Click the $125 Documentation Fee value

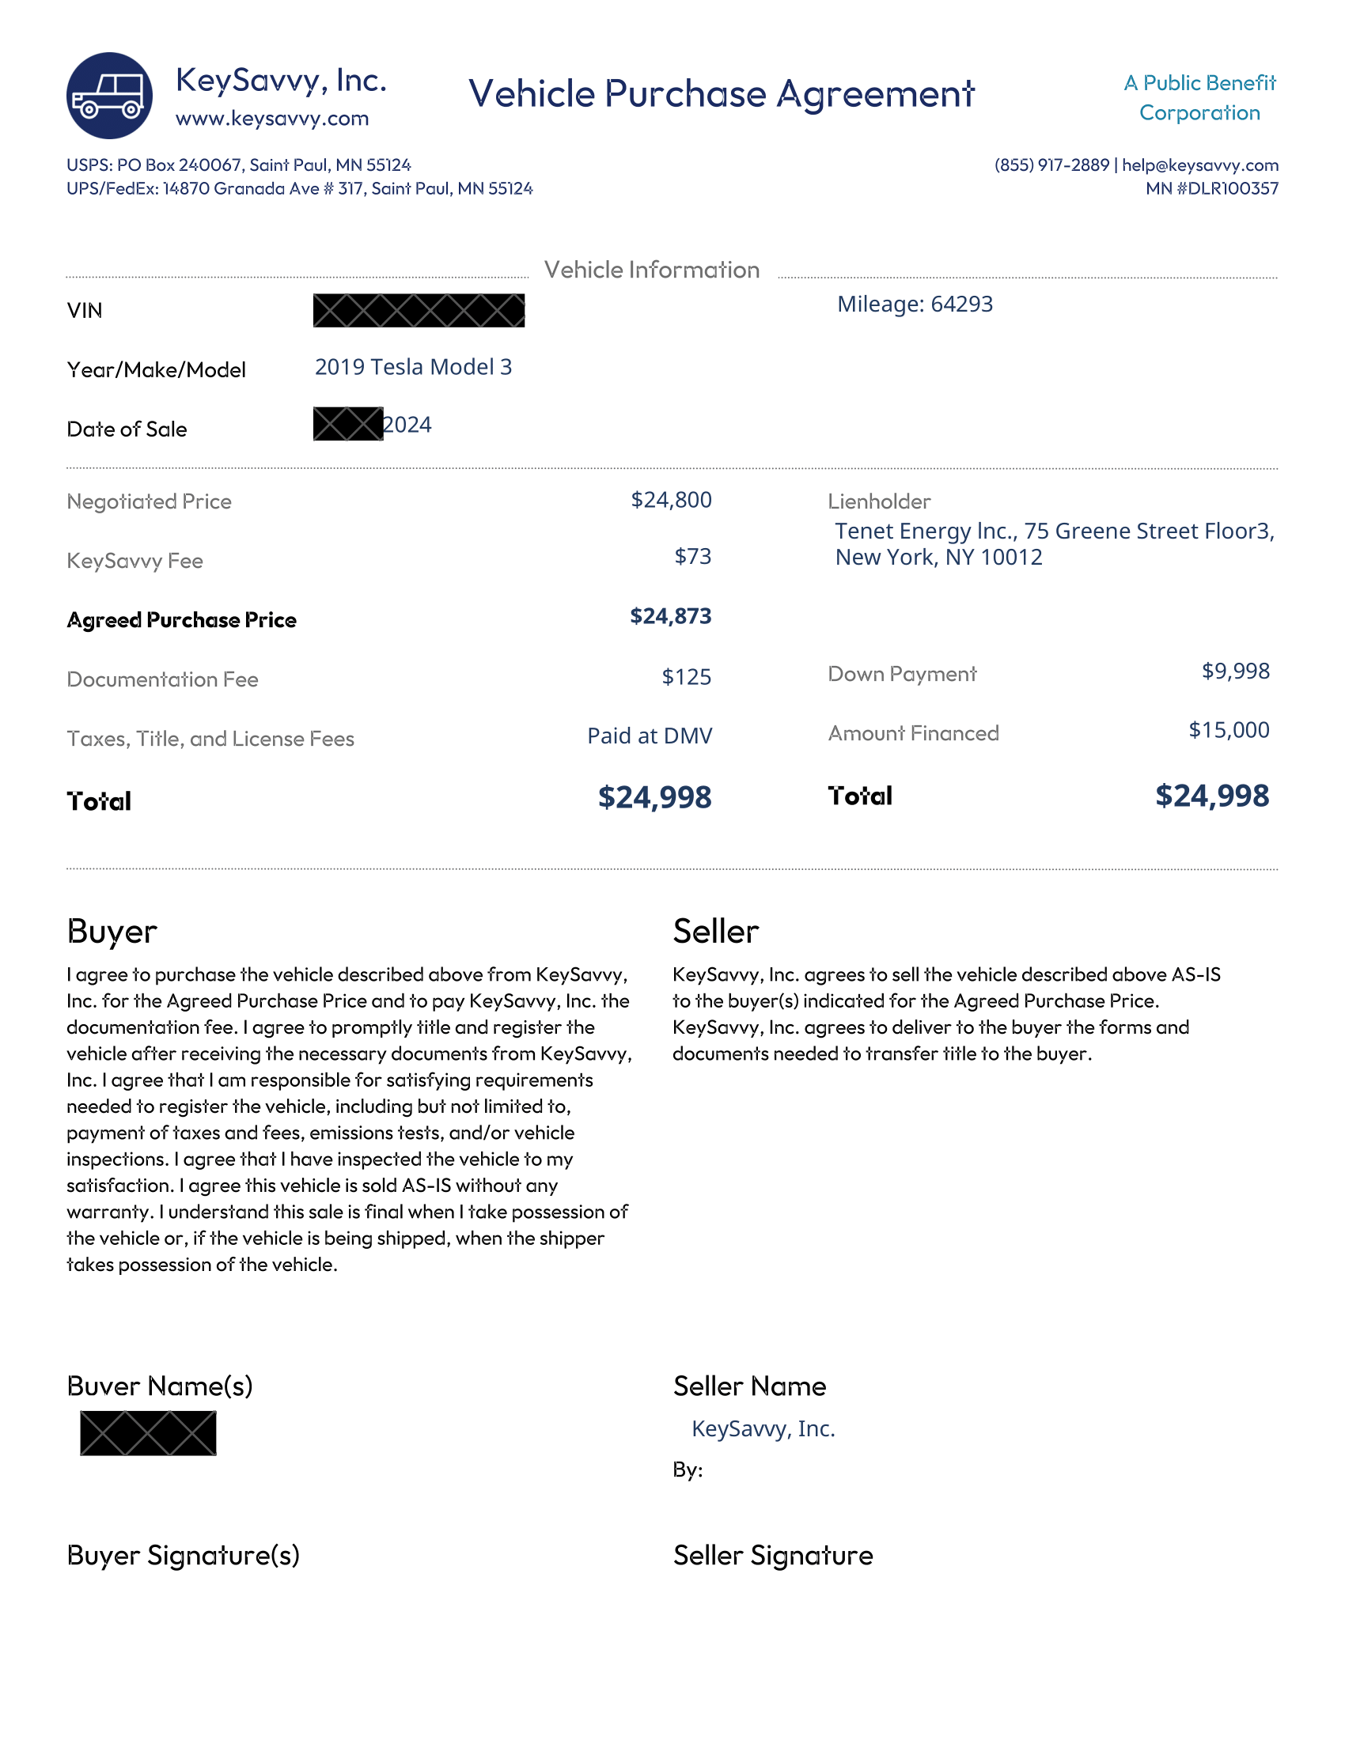click(686, 677)
